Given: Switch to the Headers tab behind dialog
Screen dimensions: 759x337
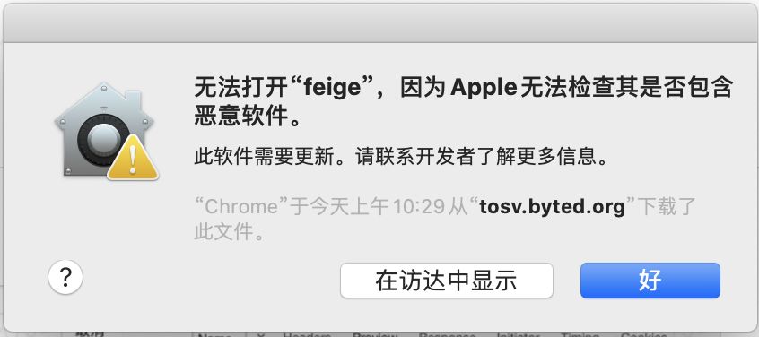Looking at the screenshot, I should tap(307, 334).
